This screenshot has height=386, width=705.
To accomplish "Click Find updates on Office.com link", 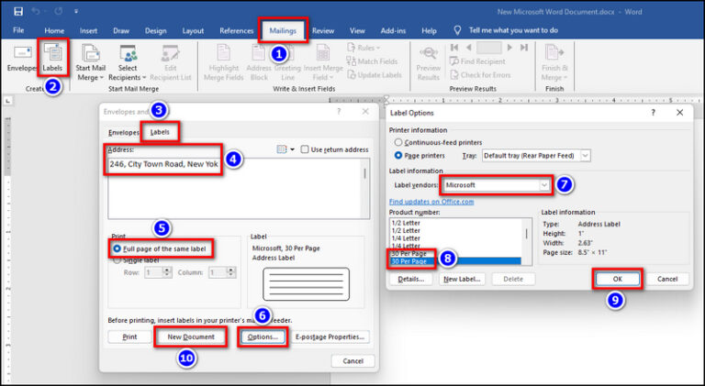I will (x=431, y=202).
